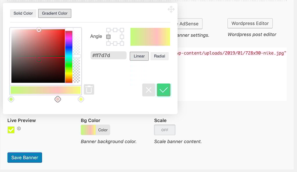Choose the Linear gradient type
The image size is (297, 172).
click(x=139, y=56)
